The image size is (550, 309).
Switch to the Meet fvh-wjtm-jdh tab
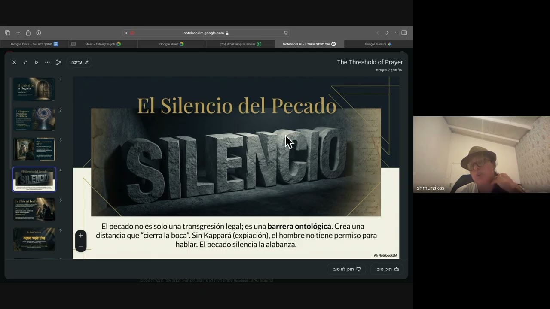point(103,44)
